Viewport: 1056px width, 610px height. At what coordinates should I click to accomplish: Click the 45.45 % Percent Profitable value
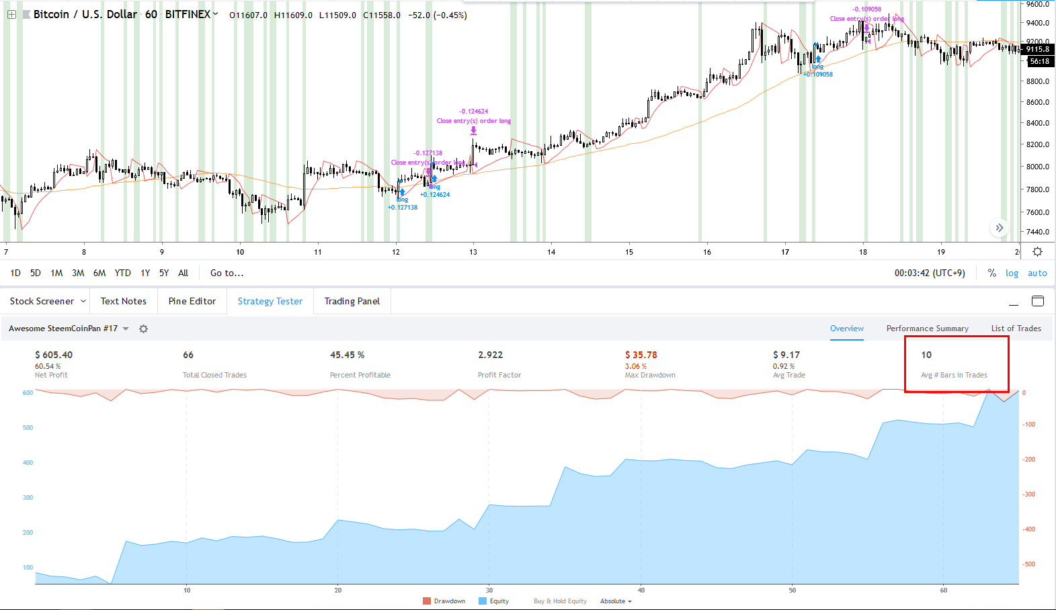pos(347,355)
